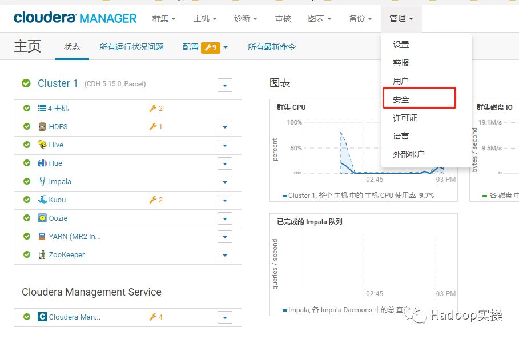Click the Oozie service icon

(42, 218)
